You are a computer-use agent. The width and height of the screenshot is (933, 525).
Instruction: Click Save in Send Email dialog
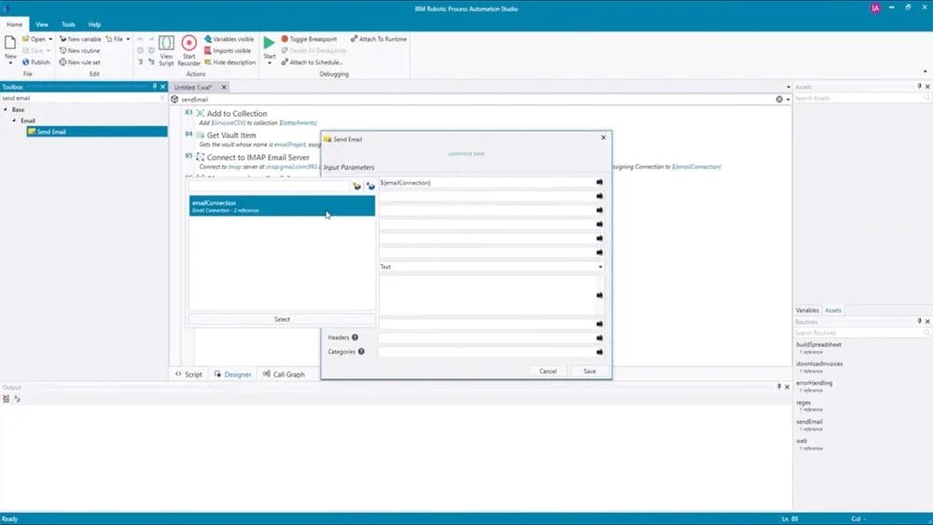click(x=590, y=371)
